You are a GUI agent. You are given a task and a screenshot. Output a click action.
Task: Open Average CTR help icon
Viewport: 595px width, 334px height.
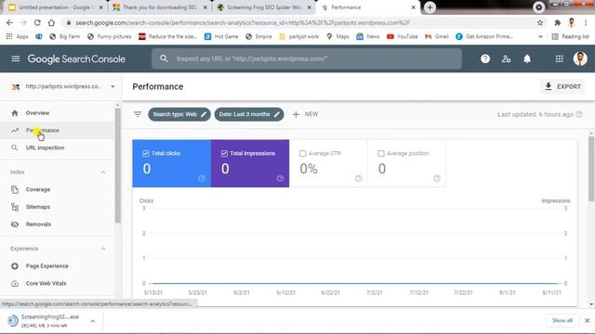[358, 178]
